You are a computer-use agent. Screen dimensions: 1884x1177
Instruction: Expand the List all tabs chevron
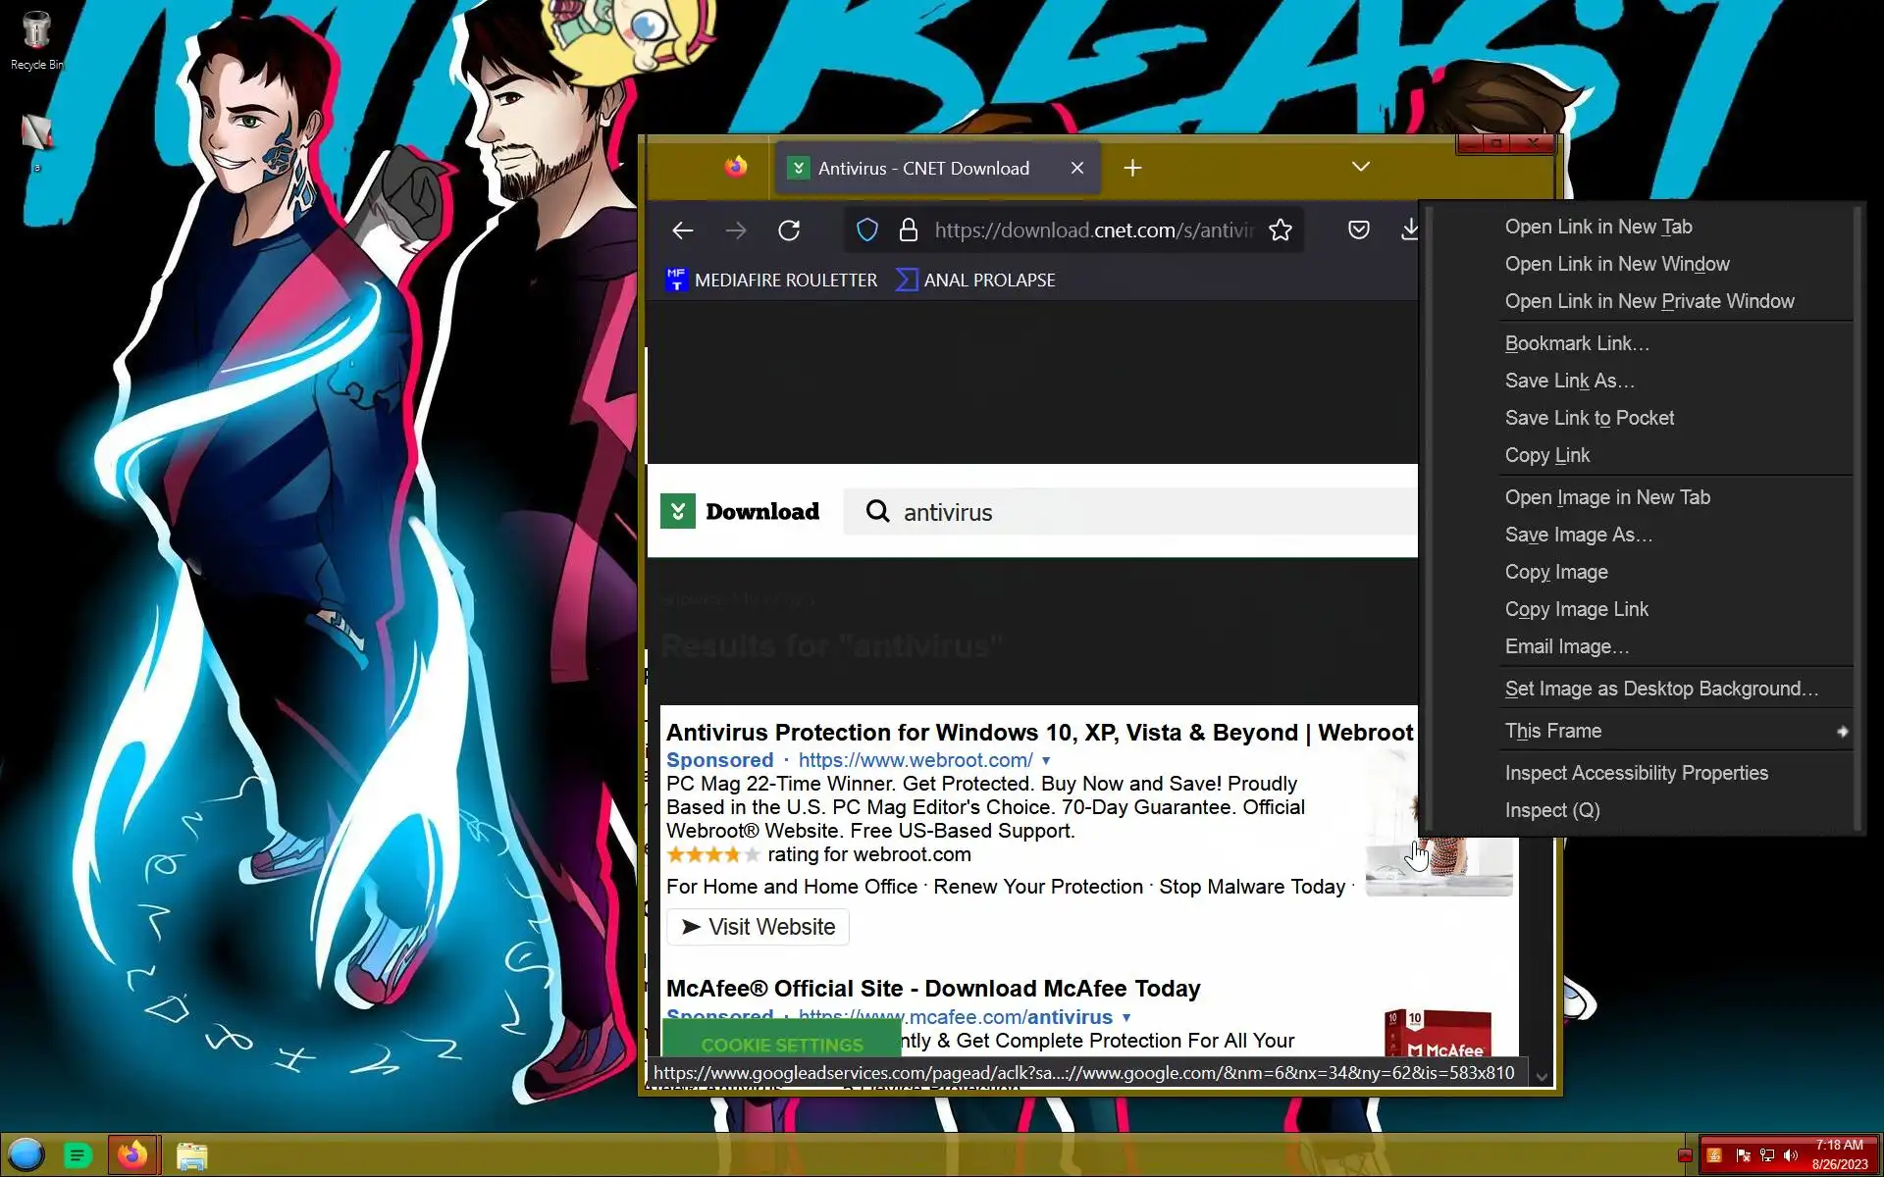click(x=1360, y=168)
